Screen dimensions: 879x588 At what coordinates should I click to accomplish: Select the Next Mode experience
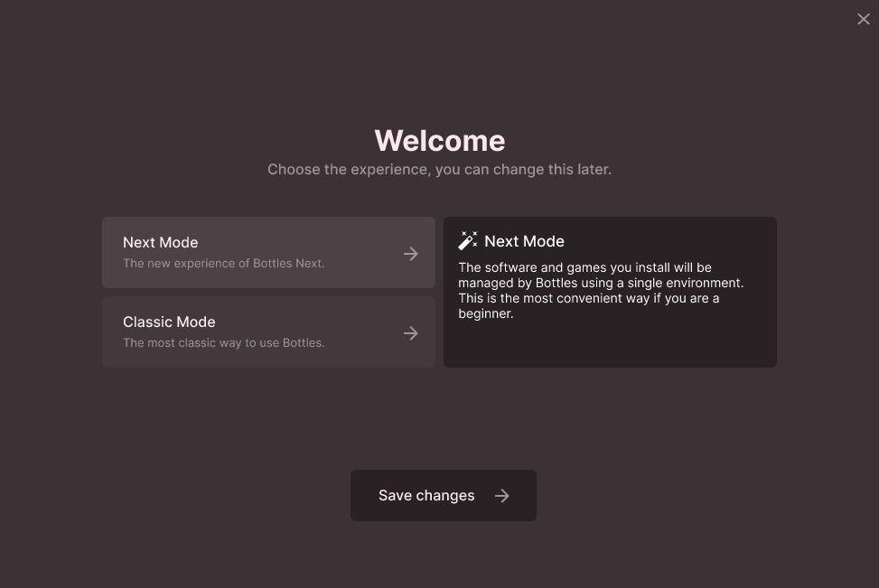(268, 252)
